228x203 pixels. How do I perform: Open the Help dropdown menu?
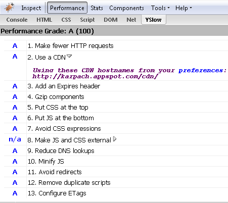[x=184, y=8]
